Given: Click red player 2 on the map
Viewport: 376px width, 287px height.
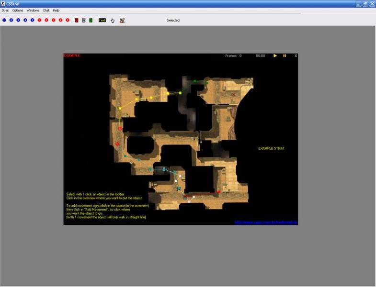Looking at the screenshot, I should pos(120,129).
